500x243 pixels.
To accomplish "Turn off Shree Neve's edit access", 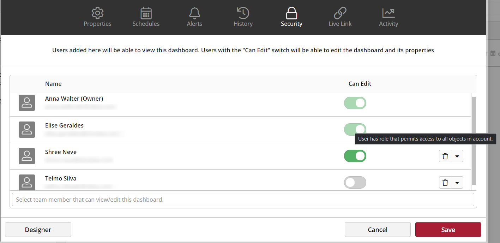I will 355,156.
